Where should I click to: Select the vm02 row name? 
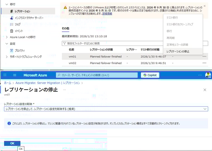pyautogui.click(x=73, y=63)
